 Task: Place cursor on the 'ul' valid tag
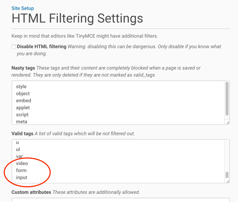pyautogui.click(x=18, y=149)
